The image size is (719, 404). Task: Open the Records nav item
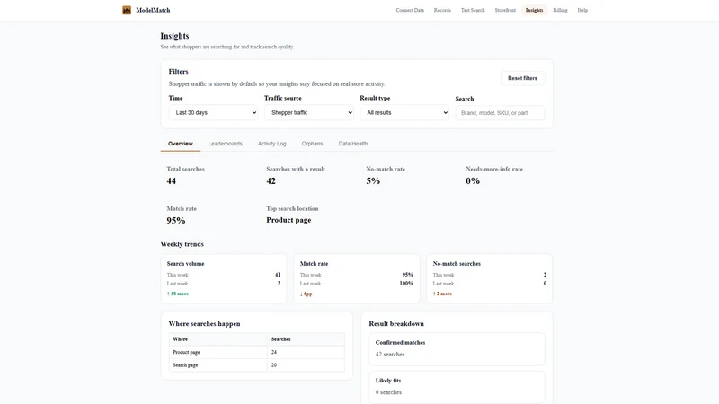(442, 10)
